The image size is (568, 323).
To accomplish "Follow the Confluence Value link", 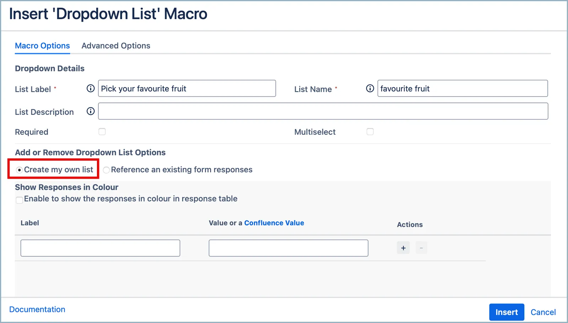I will (x=274, y=223).
